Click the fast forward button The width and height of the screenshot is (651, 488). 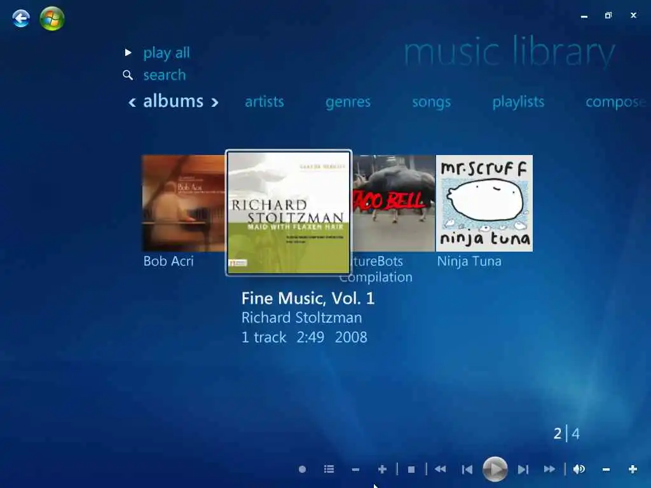(549, 470)
